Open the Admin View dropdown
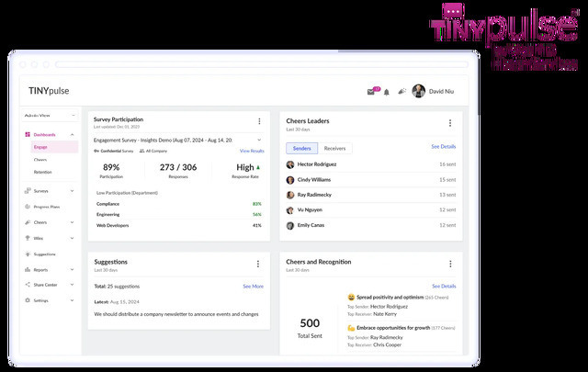588x372 pixels. [x=50, y=116]
